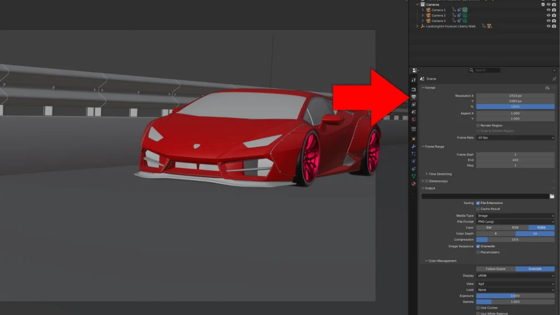Hide Camera 1 in viewport

pos(548,10)
